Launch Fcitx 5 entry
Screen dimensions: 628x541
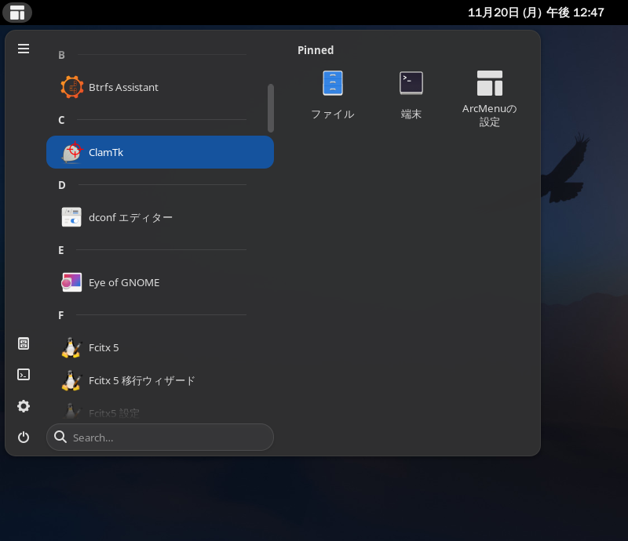click(x=160, y=347)
